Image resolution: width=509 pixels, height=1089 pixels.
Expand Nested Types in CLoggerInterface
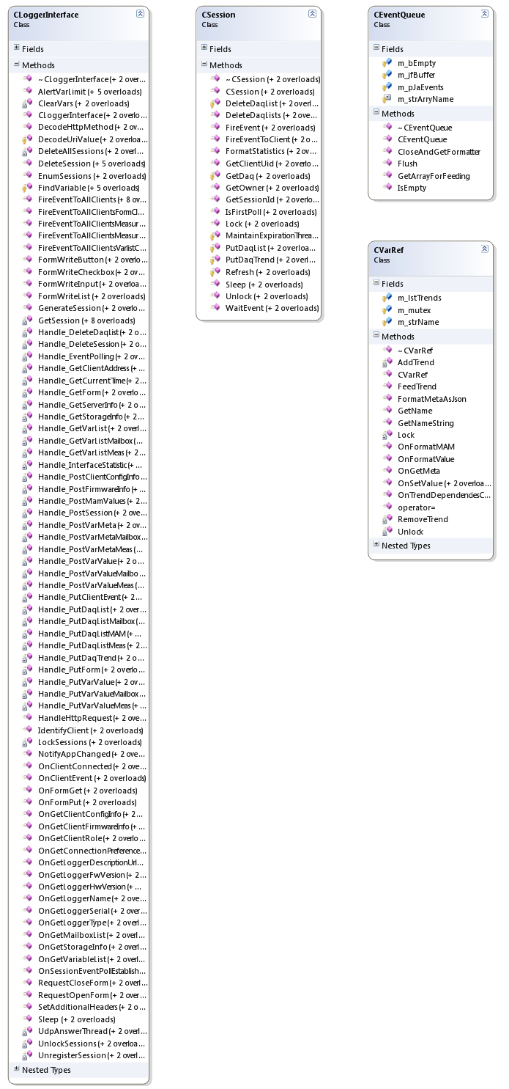(16, 1069)
